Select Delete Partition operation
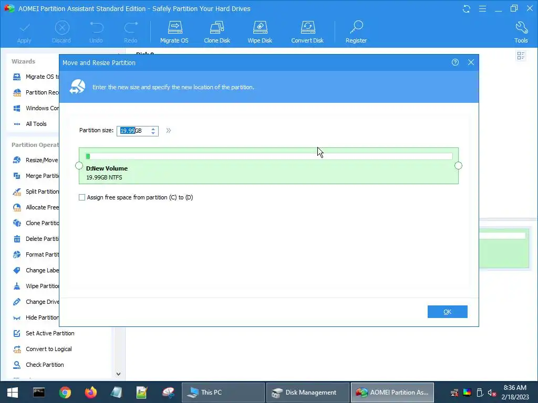Viewport: 538px width, 403px height. pos(36,239)
